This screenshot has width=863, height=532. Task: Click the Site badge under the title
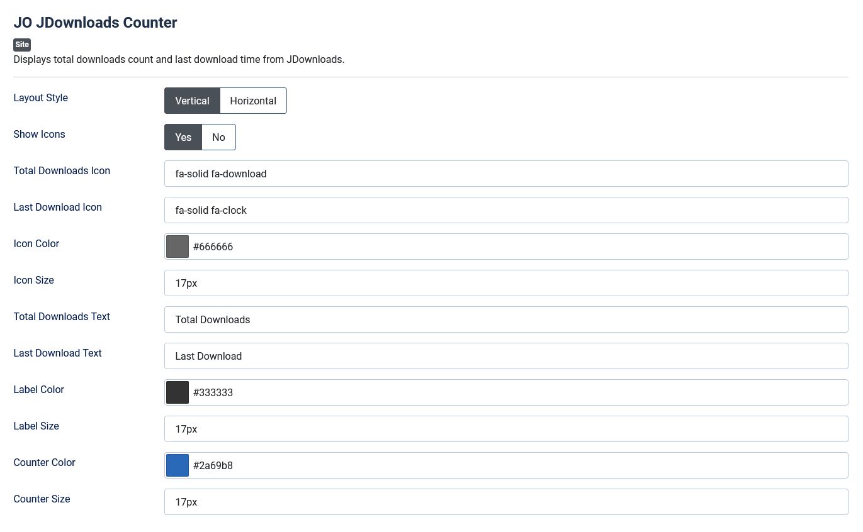point(22,45)
